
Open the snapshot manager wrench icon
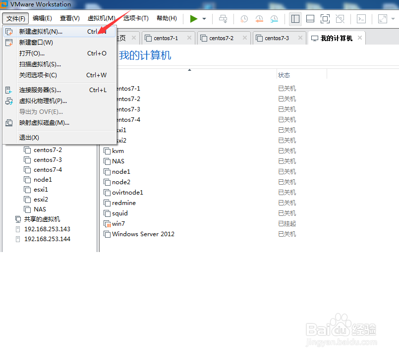tap(274, 19)
